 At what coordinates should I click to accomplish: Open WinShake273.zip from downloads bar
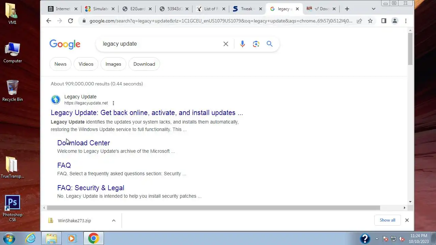point(74,220)
